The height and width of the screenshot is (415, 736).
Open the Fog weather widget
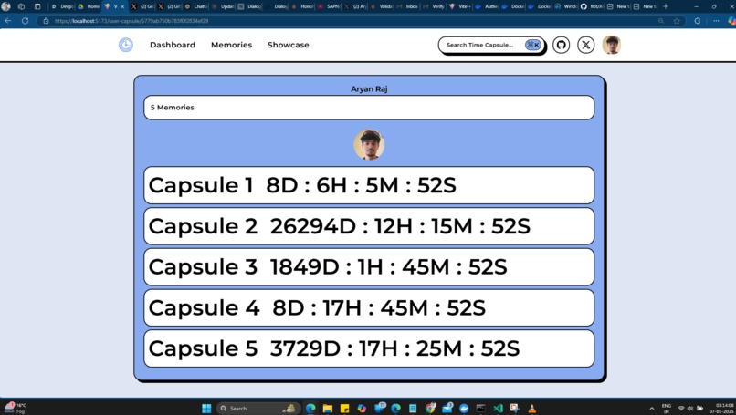[15, 408]
